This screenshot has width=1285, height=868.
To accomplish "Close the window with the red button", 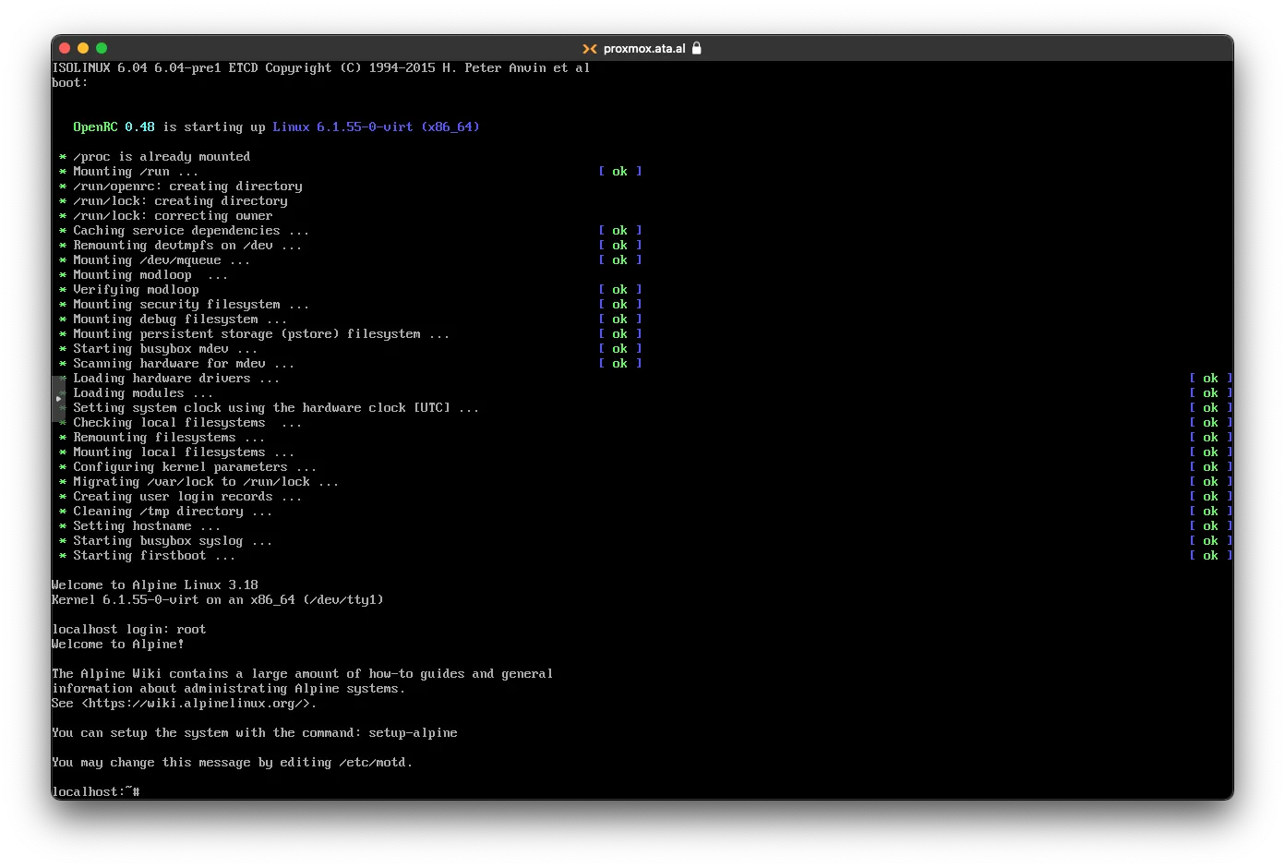I will (65, 48).
